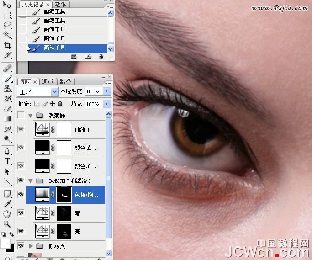Show the 观察器 group visibility box
This screenshot has width=312, height=260.
[x=21, y=115]
